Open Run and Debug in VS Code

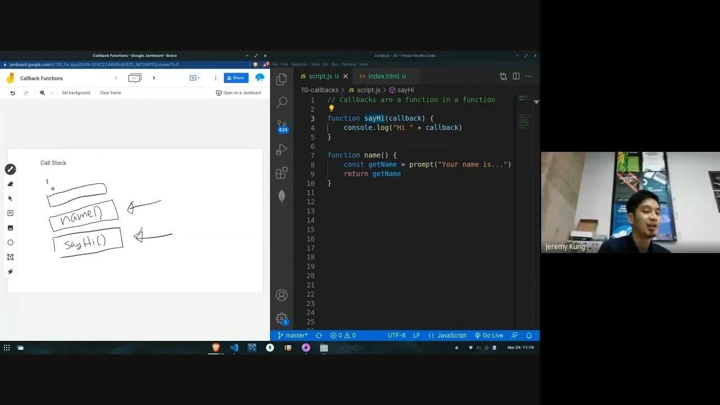click(x=281, y=150)
